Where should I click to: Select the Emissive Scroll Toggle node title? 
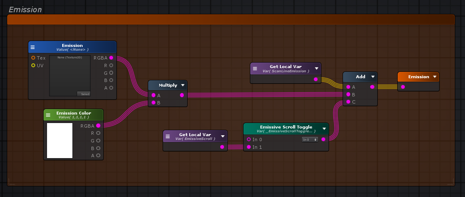(286, 127)
